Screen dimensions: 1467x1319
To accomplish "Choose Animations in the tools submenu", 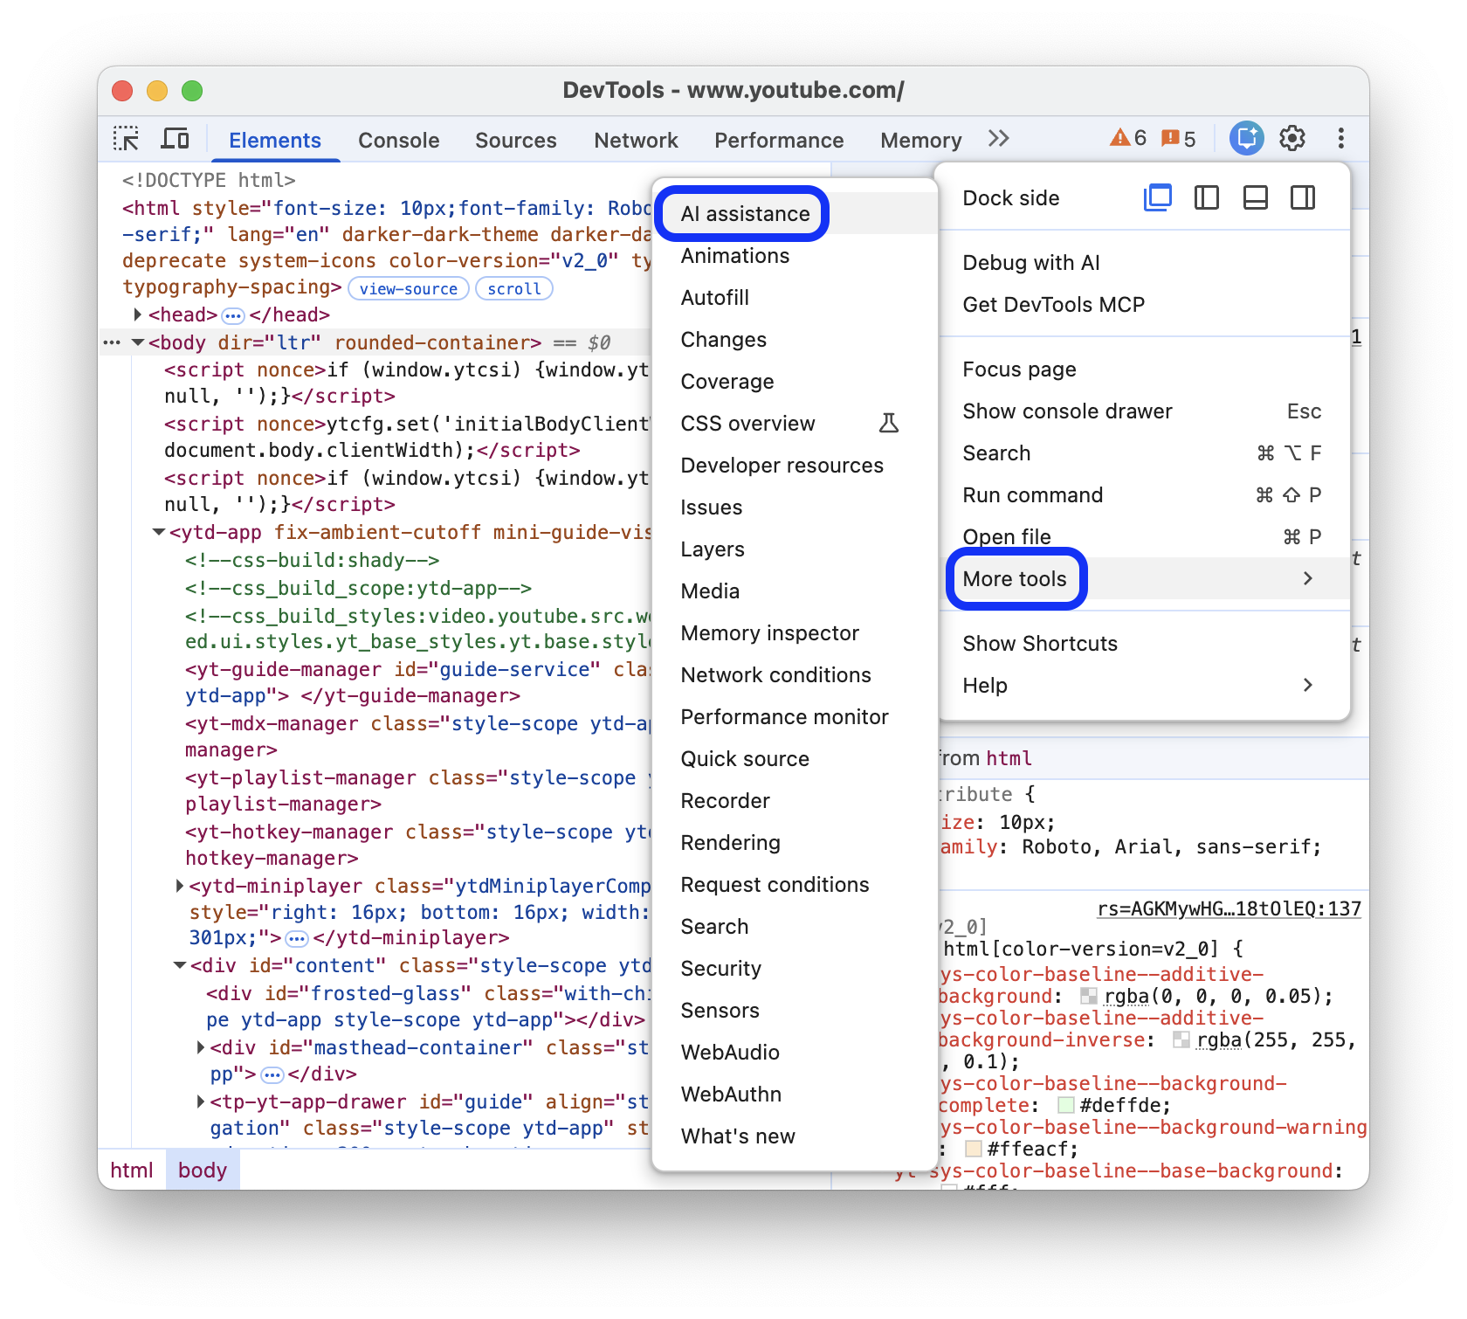I will click(x=795, y=256).
